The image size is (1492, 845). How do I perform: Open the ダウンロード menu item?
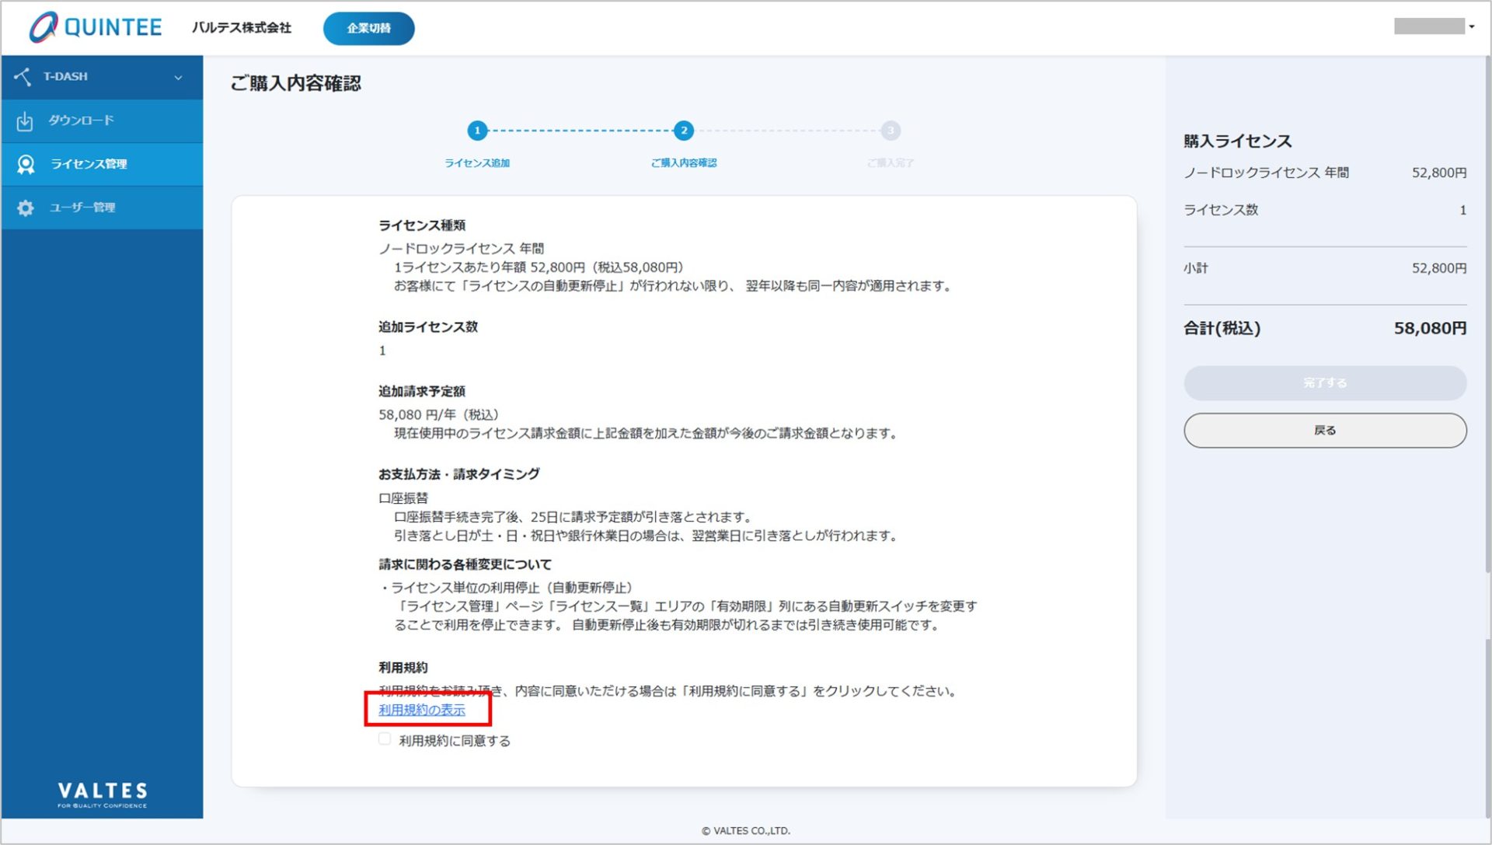pos(81,120)
